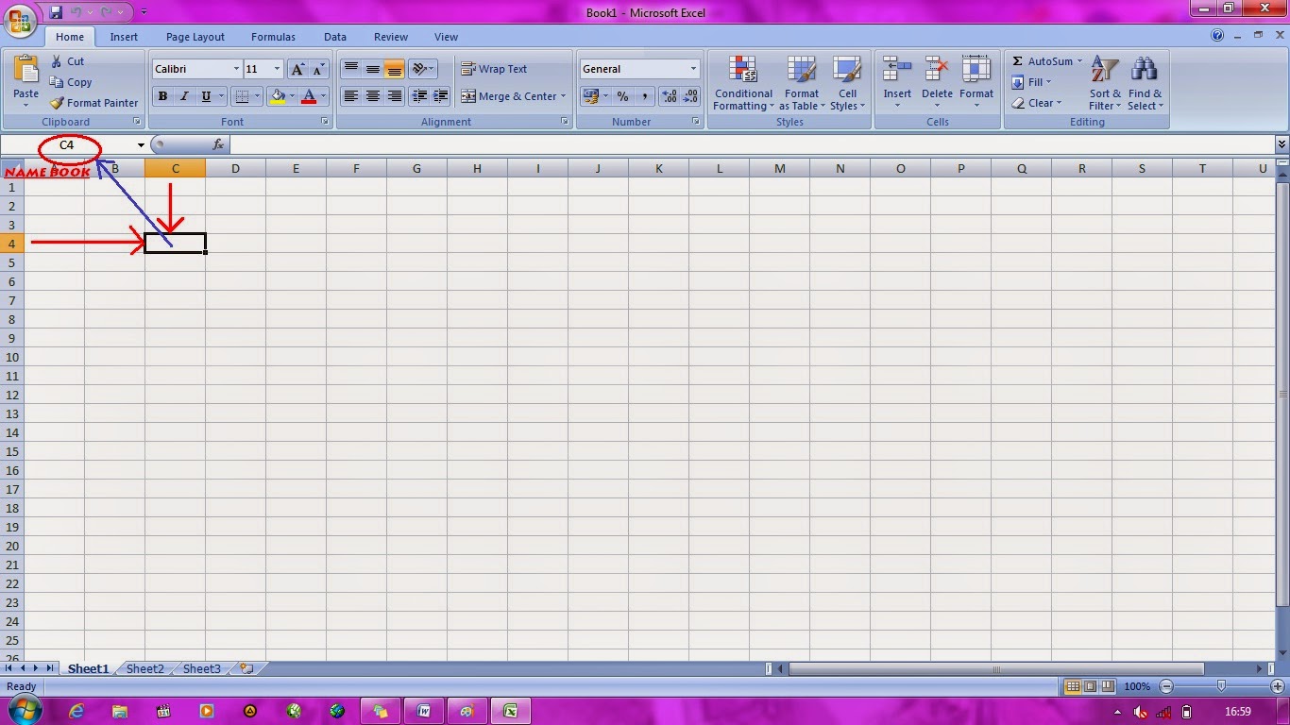Switch to the Data tab
The image size is (1290, 725).
335,37
